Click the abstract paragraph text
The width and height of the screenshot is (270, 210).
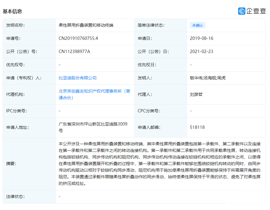[x=160, y=164]
